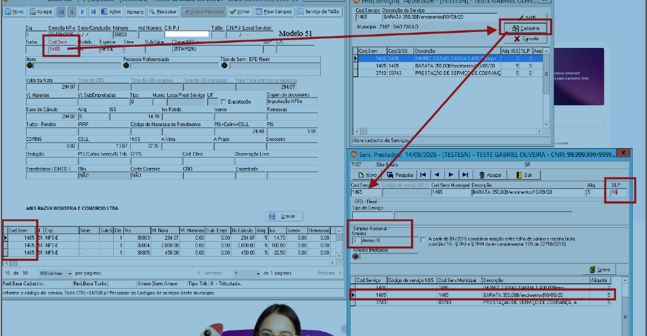Click the Bs Cálculo column header in grid
647x336 pixels.
(x=243, y=231)
